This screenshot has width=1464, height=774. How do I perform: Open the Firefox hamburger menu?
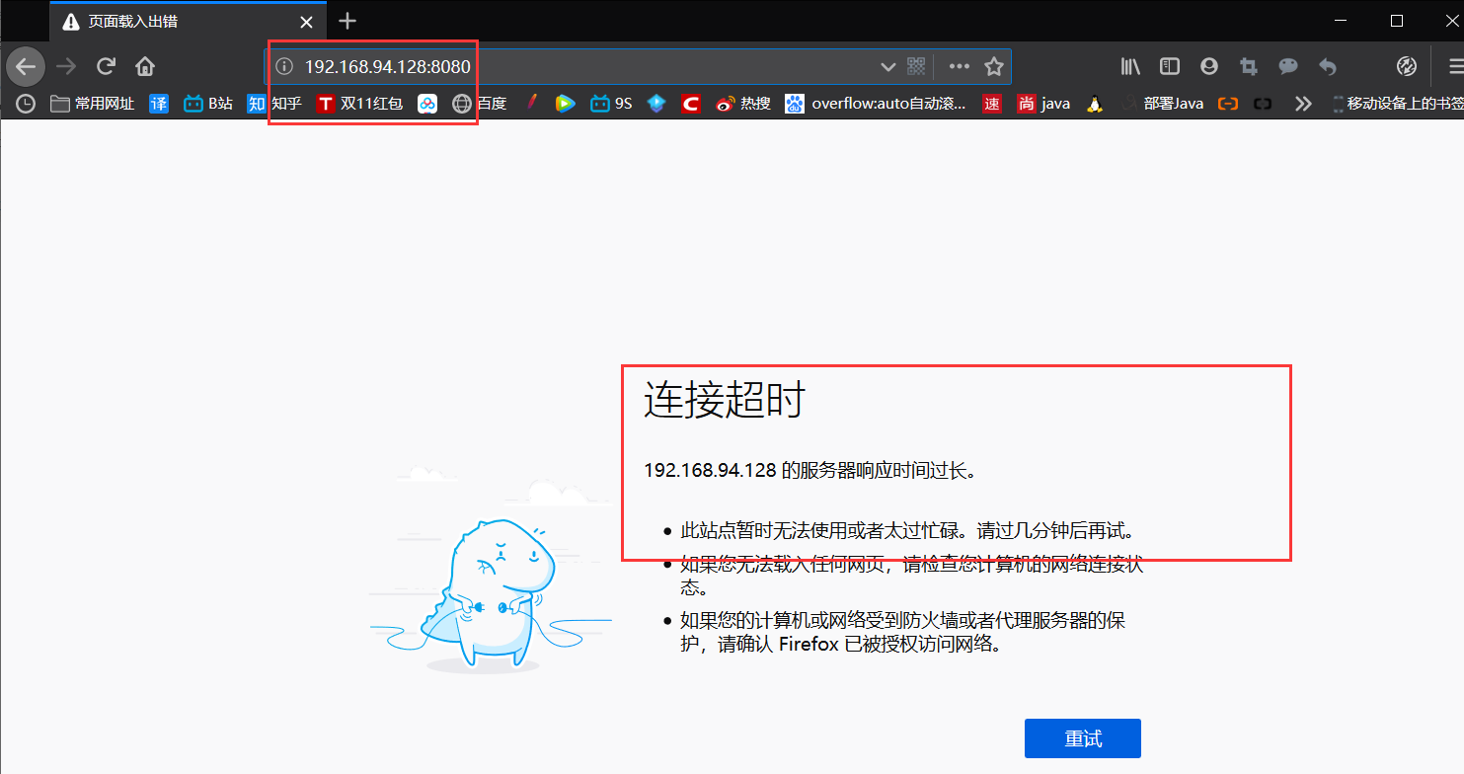point(1455,66)
